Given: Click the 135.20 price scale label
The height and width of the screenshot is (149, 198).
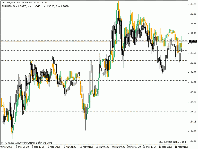Looking at the screenshot, I should (x=193, y=53).
